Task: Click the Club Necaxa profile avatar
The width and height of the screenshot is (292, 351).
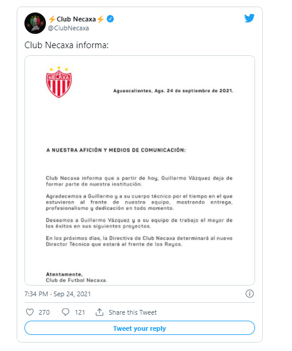Action: coord(35,23)
